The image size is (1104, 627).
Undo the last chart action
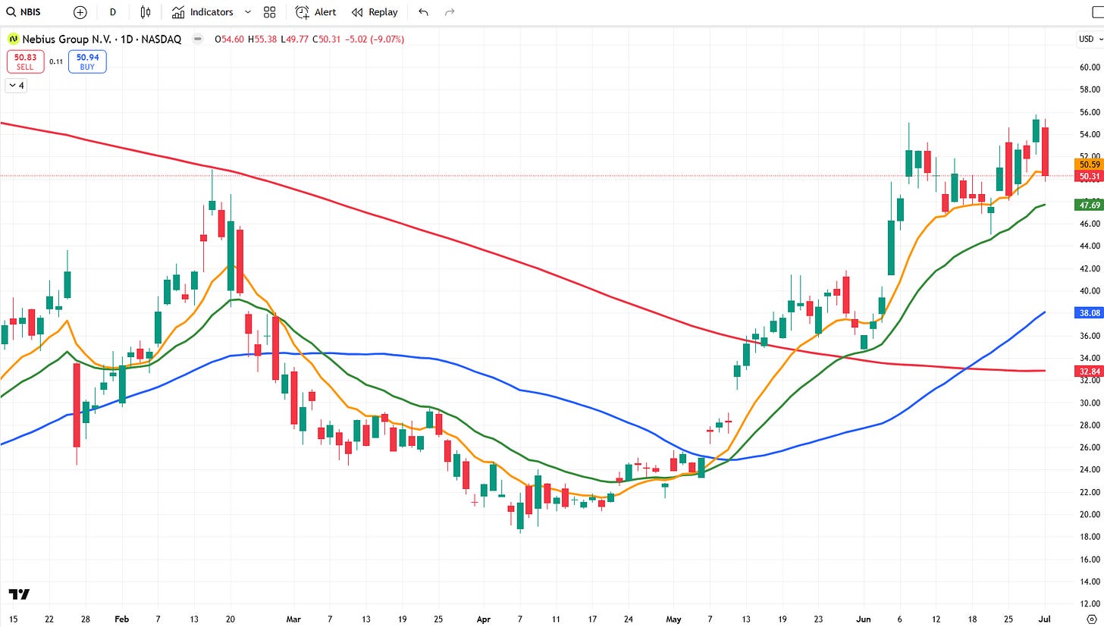pyautogui.click(x=423, y=12)
